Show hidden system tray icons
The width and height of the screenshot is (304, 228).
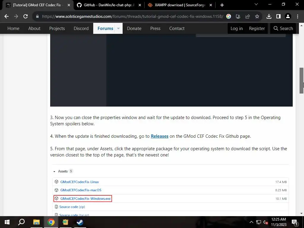pos(251,222)
